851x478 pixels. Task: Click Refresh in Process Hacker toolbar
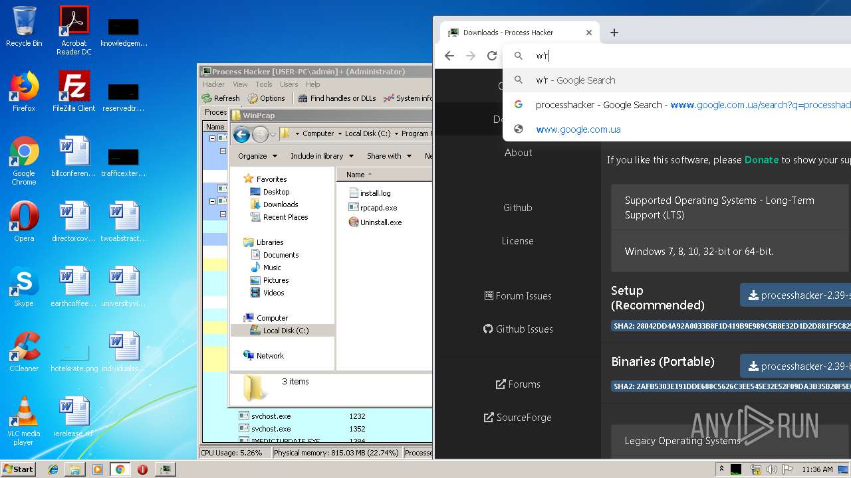point(221,98)
